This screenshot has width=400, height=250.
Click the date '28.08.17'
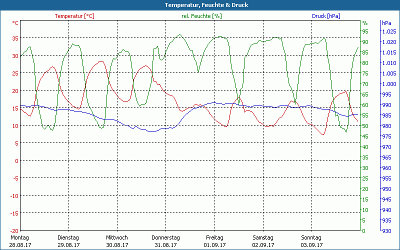coord(20,245)
